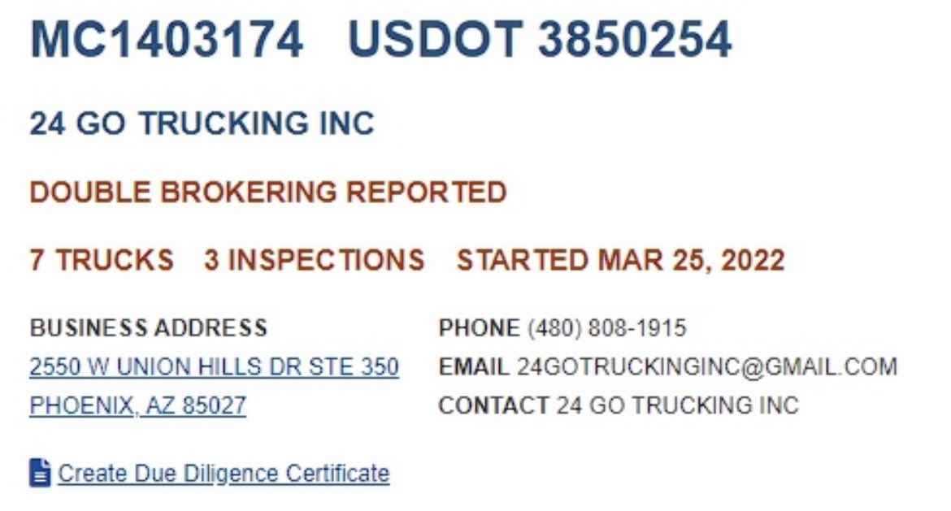
Task: Select the 24 GO TRUCKING INC company title
Action: 202,123
